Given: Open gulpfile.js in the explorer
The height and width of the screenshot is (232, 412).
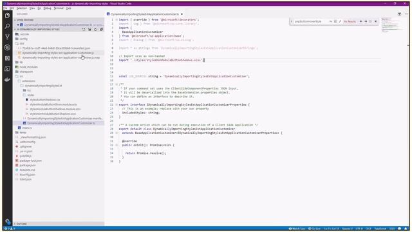Looking at the screenshot, I should click(x=59, y=156).
